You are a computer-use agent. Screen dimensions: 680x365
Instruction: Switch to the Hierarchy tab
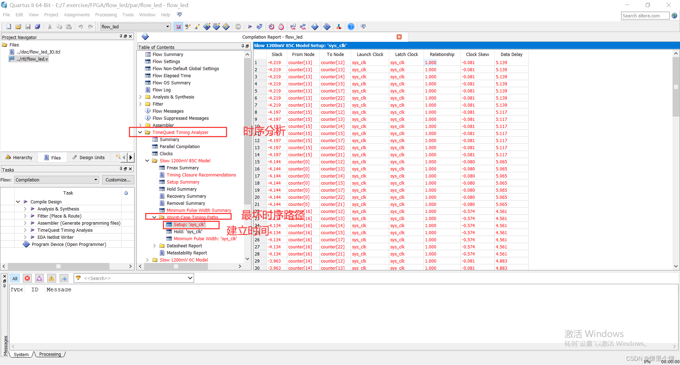[19, 157]
